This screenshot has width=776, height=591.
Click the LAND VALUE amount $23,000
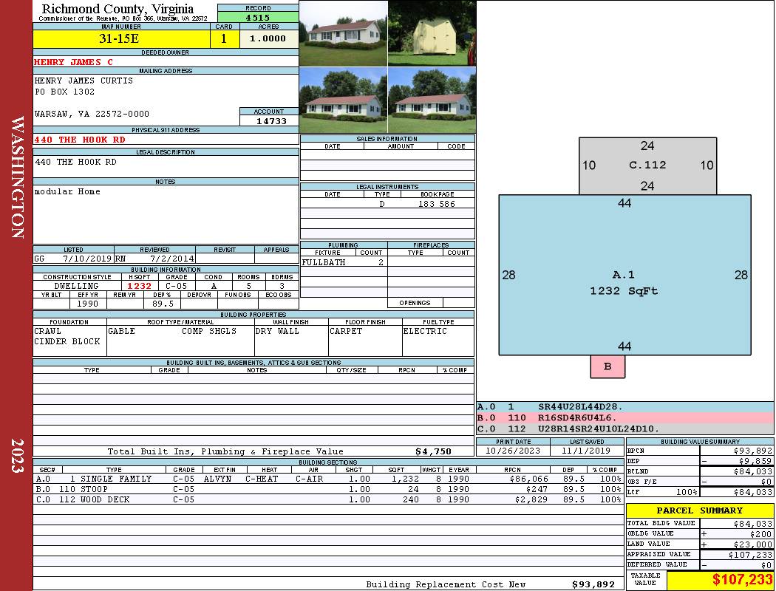753,544
